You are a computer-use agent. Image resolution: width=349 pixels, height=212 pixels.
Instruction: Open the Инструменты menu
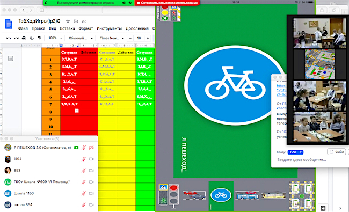110,28
